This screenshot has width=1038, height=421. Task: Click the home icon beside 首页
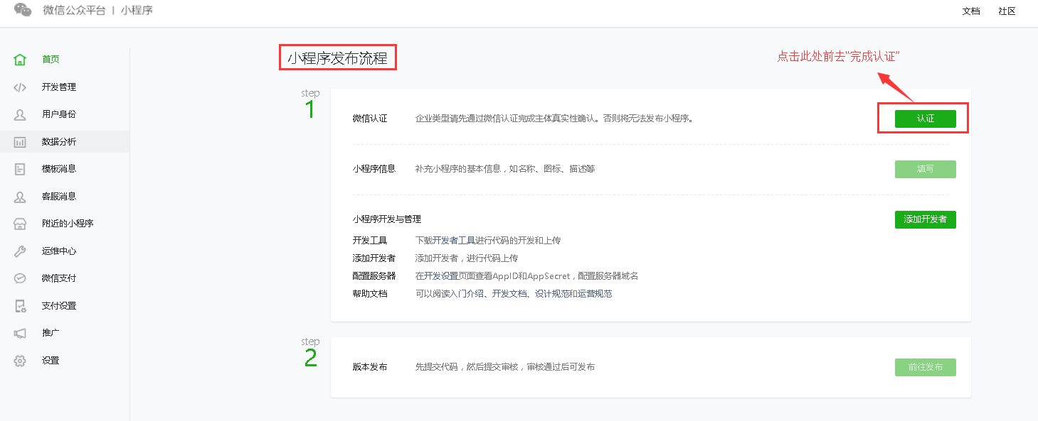[x=20, y=60]
